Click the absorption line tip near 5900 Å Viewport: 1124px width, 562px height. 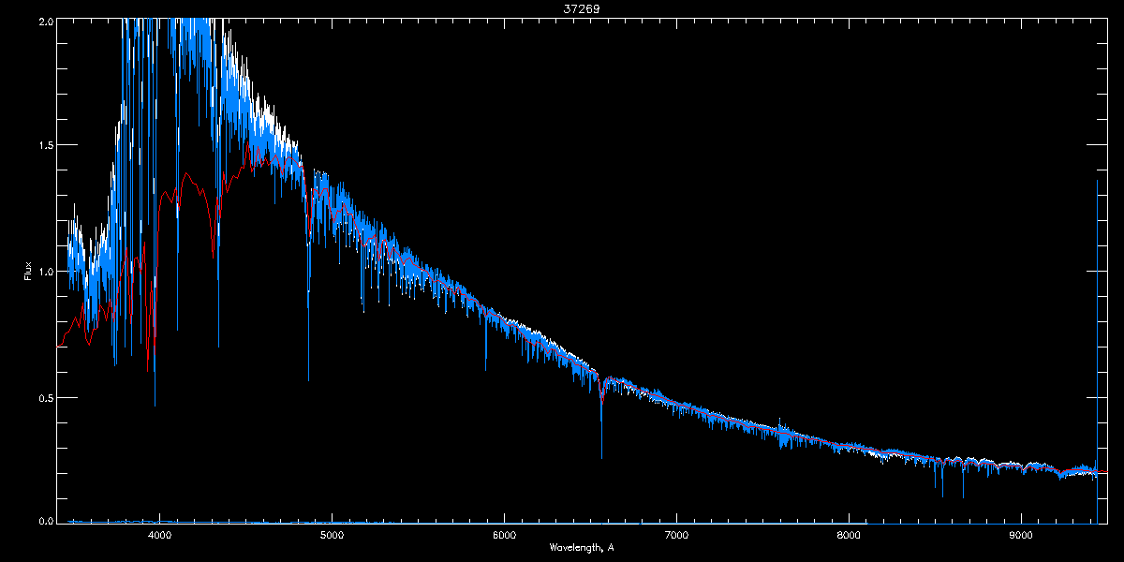486,369
